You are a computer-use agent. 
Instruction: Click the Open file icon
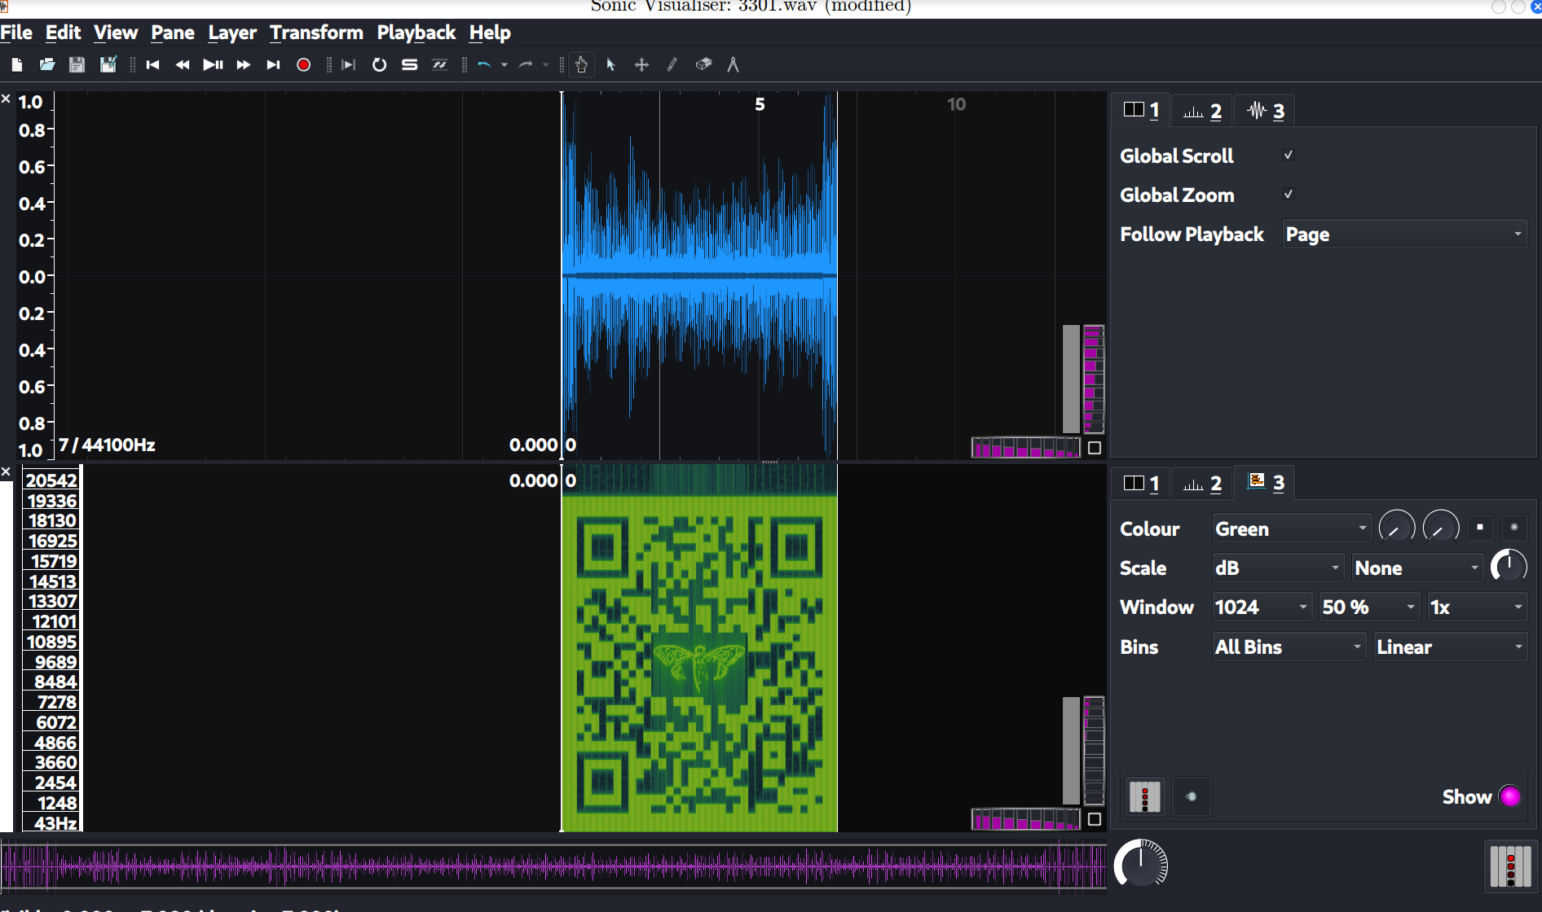click(47, 65)
